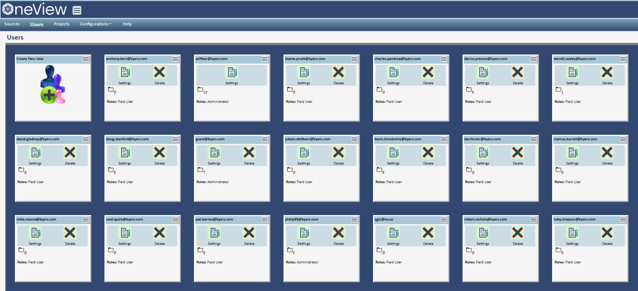Open card menu for anthony.bert@byers.com
The image size is (638, 291).
(175, 59)
